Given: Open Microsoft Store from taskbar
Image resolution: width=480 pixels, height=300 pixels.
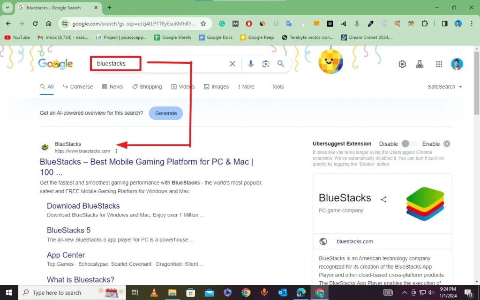Looking at the screenshot, I should tap(191, 292).
